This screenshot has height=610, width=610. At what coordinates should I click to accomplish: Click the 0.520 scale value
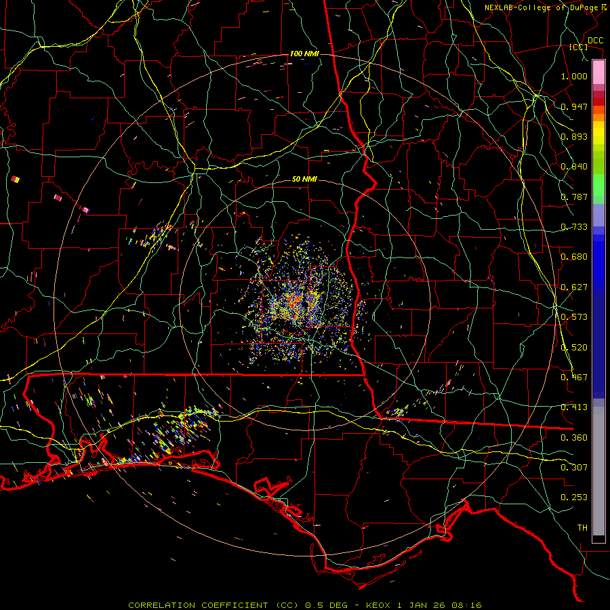(x=574, y=348)
